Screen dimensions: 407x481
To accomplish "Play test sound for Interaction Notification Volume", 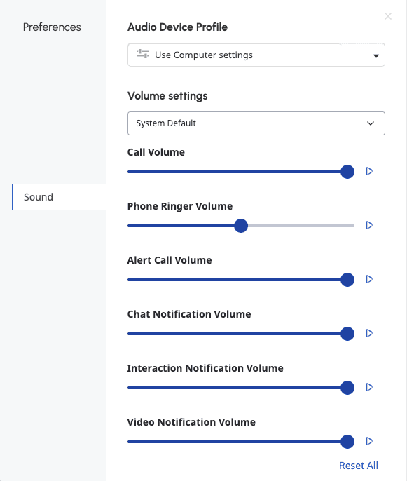I will (x=370, y=387).
